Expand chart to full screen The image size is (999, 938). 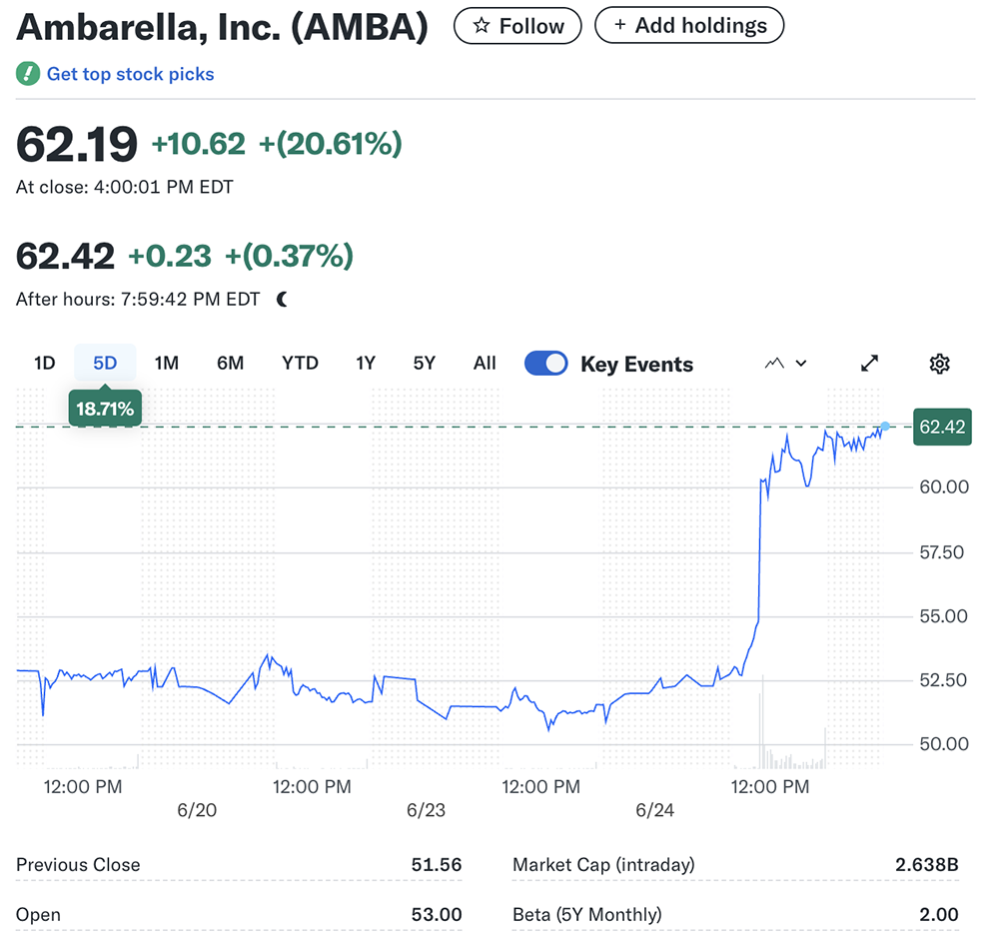[x=870, y=364]
